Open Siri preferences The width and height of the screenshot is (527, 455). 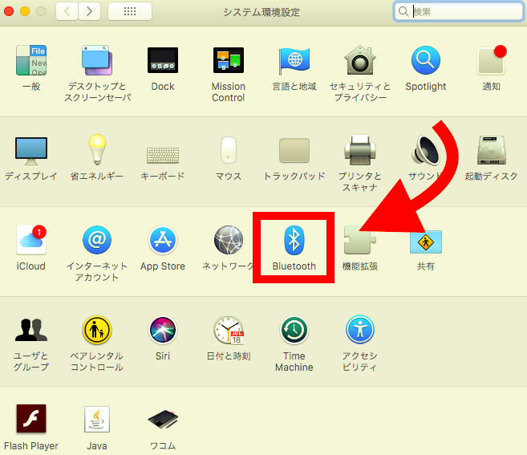163,330
